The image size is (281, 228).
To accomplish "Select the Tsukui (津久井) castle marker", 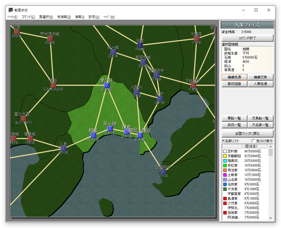I will (107, 85).
